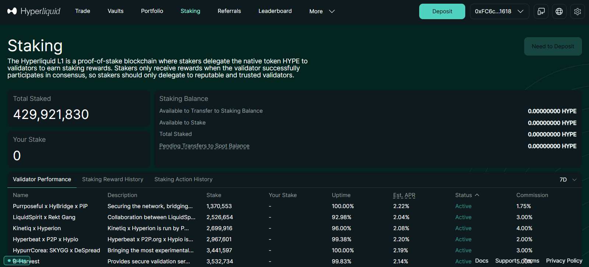Click the commission value 1.75%
This screenshot has height=267, width=589.
point(524,206)
